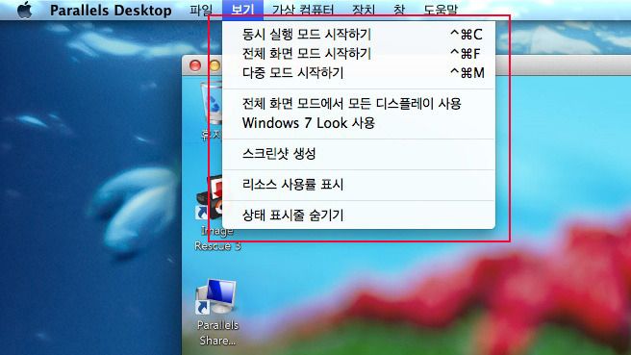
Task: Choose 동시 실행 모드 시작하기
Action: pyautogui.click(x=359, y=35)
